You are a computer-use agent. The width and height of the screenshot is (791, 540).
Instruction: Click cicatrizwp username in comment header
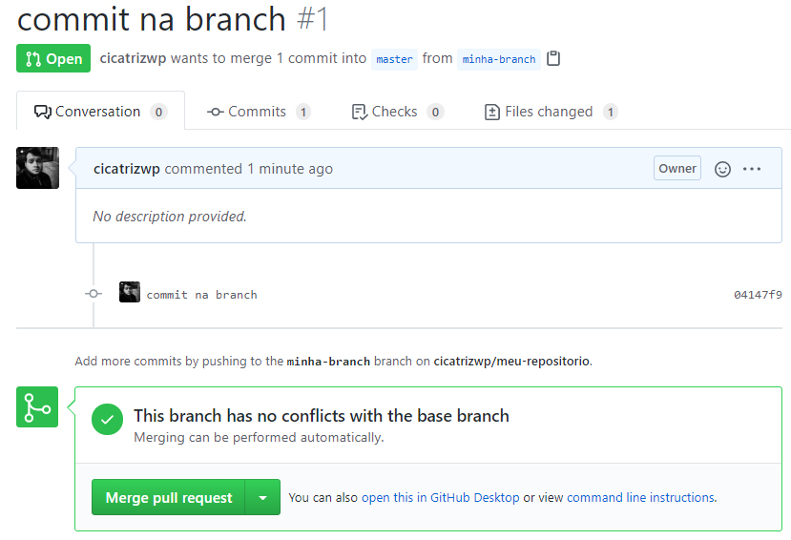[x=127, y=169]
